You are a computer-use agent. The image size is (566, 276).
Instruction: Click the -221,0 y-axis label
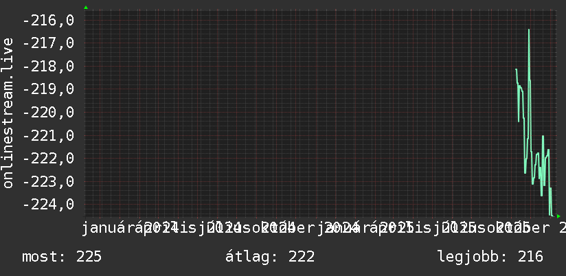pos(48,136)
